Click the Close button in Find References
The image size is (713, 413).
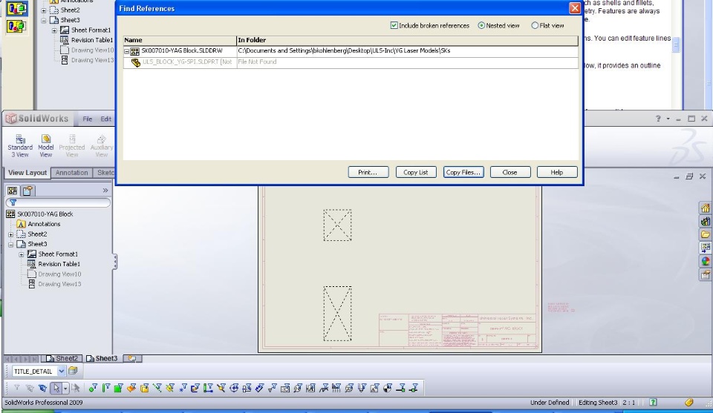(x=509, y=173)
